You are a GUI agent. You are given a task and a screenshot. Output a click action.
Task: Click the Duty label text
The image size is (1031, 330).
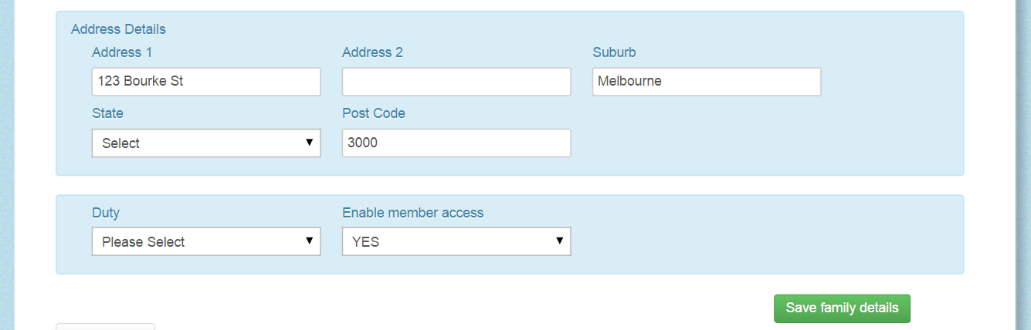pyautogui.click(x=106, y=213)
